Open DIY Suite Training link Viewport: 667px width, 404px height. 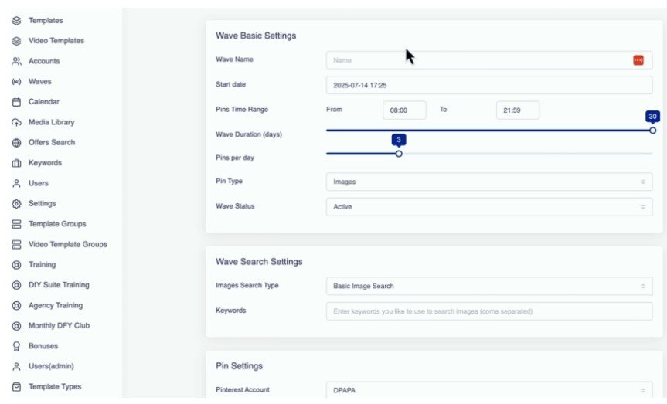click(59, 285)
